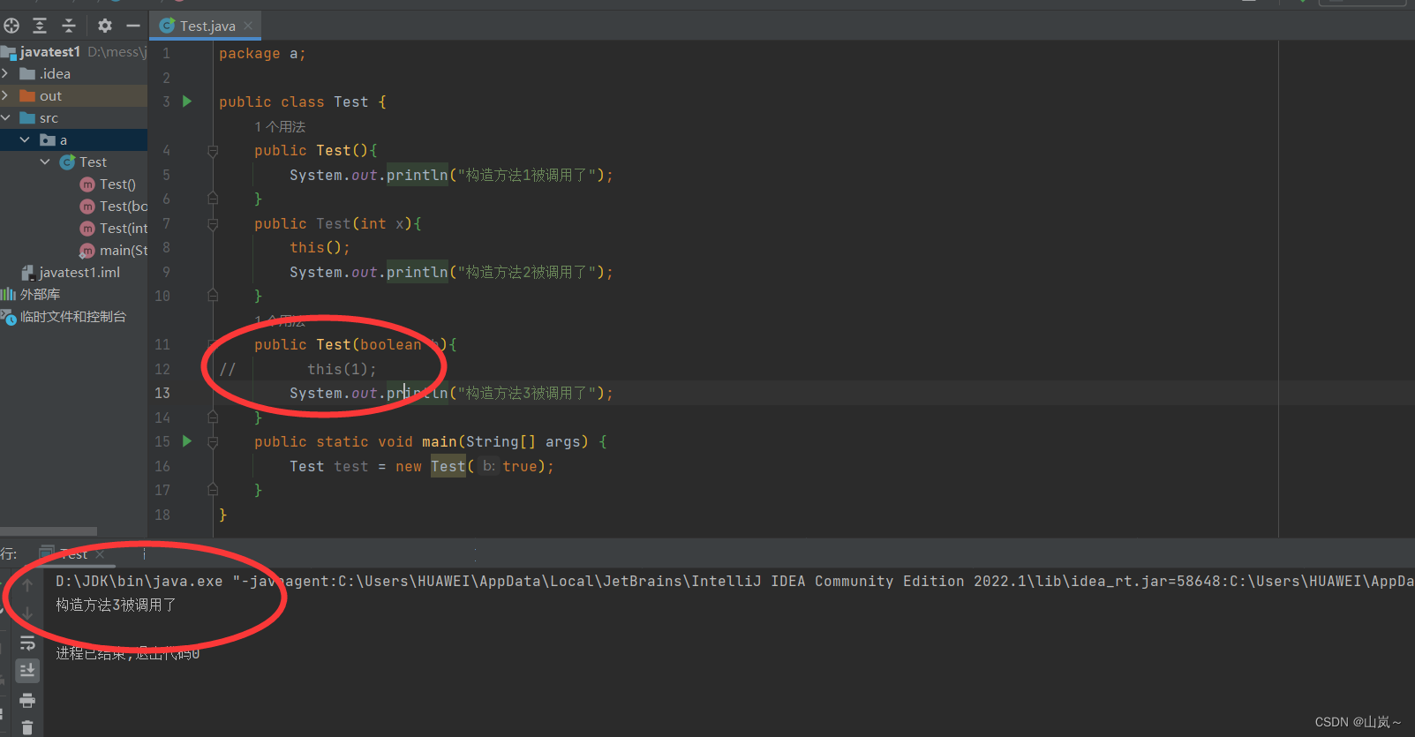This screenshot has width=1415, height=737.
Task: Click the println text on line 5
Action: [418, 175]
